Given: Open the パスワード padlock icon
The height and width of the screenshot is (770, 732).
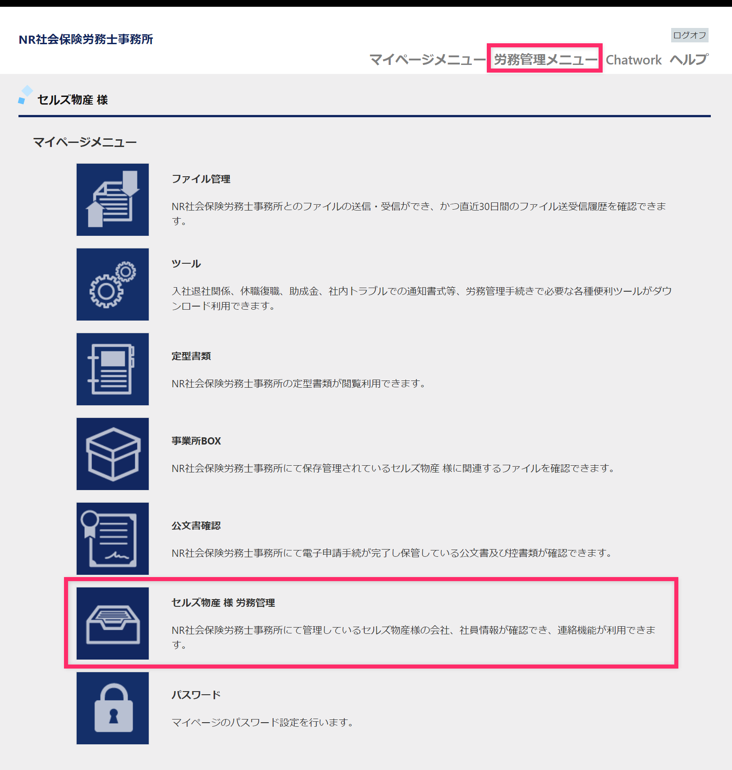Looking at the screenshot, I should tap(113, 708).
